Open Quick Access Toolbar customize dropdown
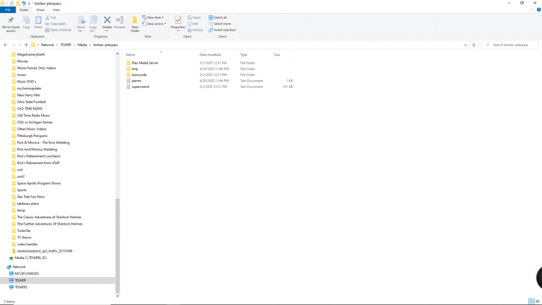The height and width of the screenshot is (305, 542). click(x=29, y=3)
